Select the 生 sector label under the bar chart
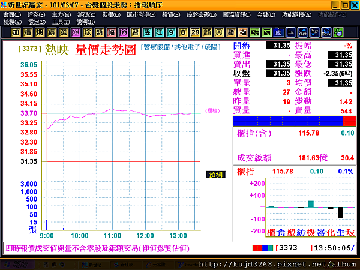Screen dimensions: 360x270 click(340, 233)
